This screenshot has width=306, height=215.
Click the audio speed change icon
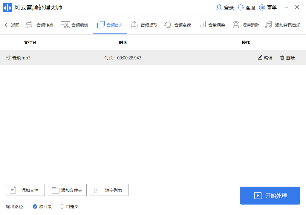[168, 25]
